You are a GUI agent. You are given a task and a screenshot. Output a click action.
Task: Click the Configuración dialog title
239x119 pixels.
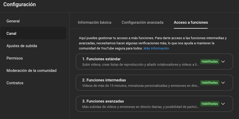pyautogui.click(x=19, y=4)
